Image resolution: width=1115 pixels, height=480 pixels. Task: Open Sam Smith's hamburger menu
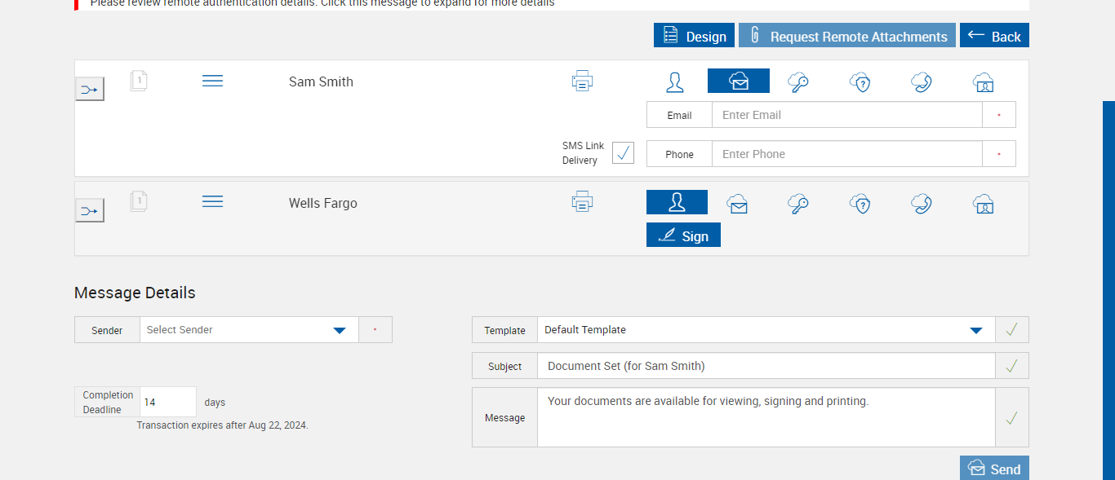tap(212, 81)
